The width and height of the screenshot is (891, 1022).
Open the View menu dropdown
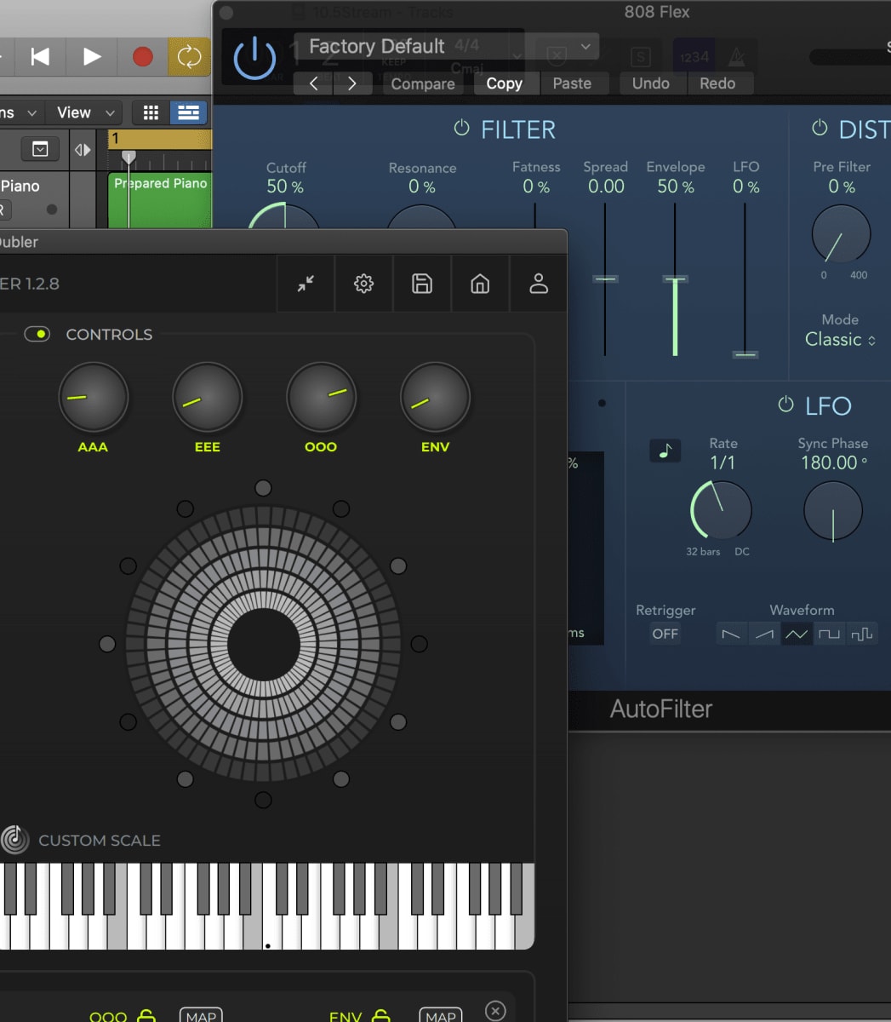pos(83,112)
